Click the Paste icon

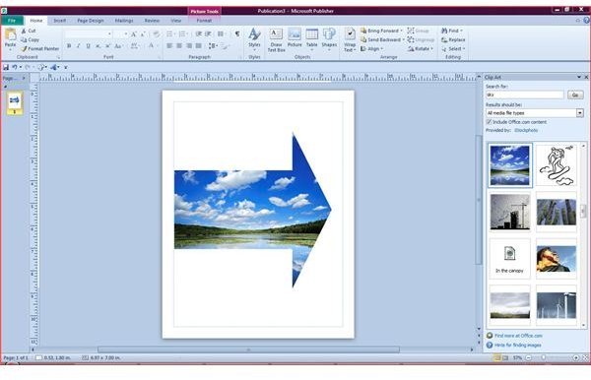[x=10, y=38]
